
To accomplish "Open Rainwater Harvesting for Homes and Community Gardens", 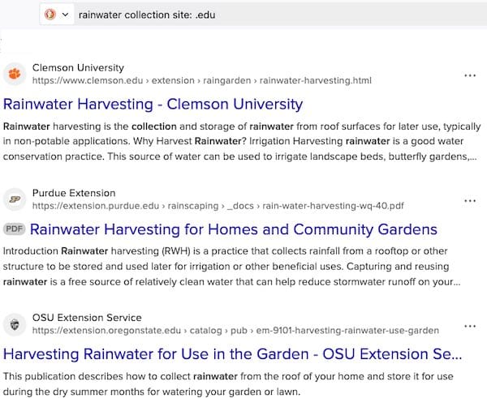I will point(233,229).
